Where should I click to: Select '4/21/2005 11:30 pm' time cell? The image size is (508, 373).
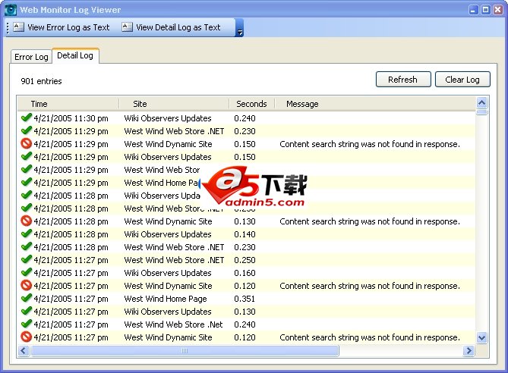(x=71, y=118)
